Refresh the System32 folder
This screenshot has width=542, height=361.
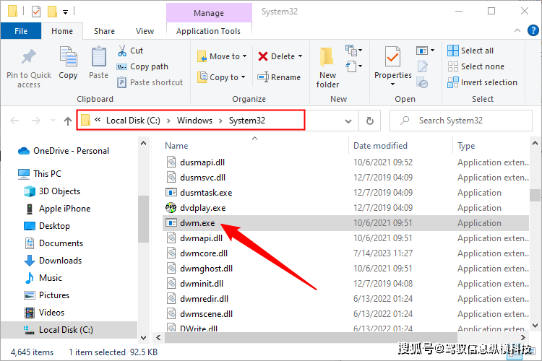tap(369, 121)
